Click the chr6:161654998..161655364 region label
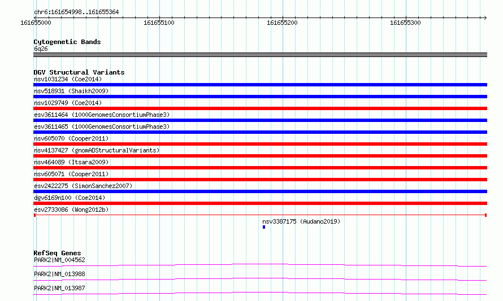Image resolution: width=503 pixels, height=301 pixels. coord(76,12)
